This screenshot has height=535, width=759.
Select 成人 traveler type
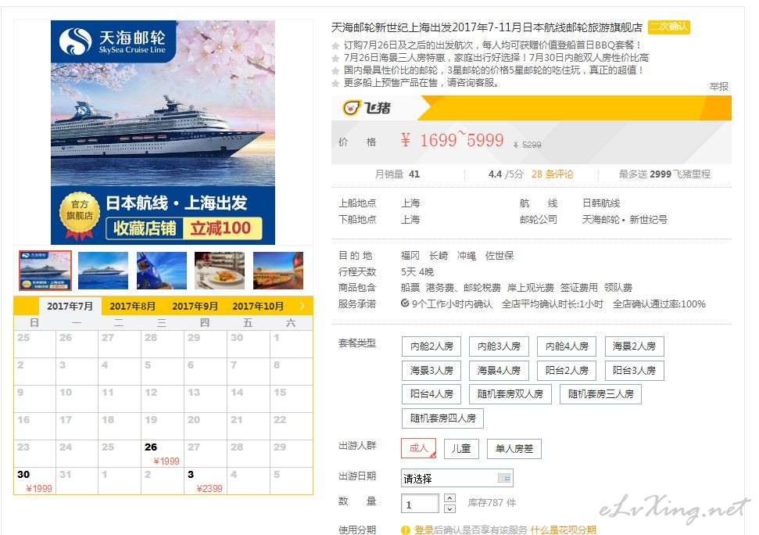click(419, 448)
